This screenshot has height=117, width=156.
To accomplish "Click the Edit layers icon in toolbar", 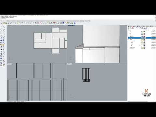I will click(x=54, y=23).
